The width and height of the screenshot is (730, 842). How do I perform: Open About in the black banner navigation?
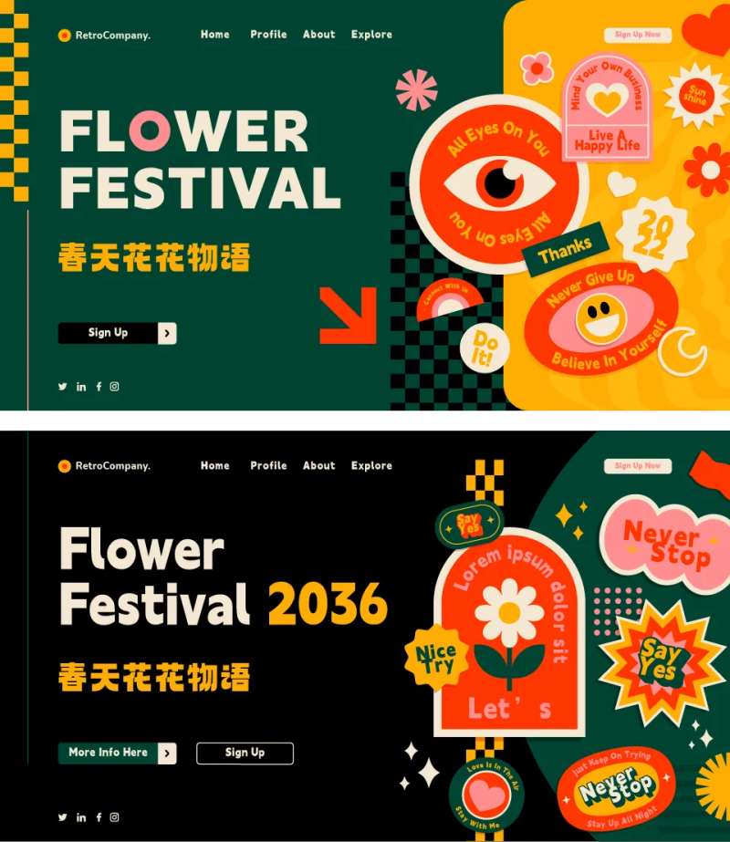pos(319,465)
